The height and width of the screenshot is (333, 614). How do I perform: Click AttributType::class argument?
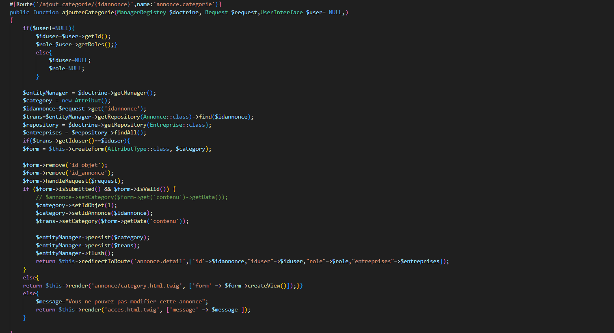(x=138, y=149)
